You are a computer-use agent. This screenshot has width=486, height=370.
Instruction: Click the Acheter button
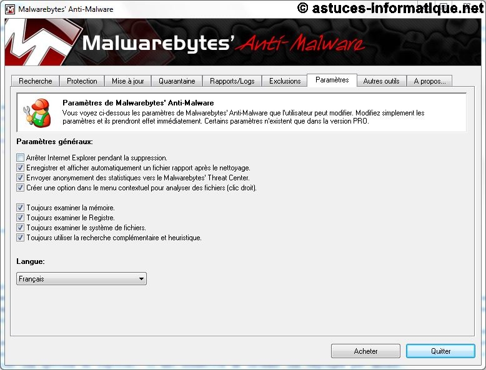tap(365, 351)
